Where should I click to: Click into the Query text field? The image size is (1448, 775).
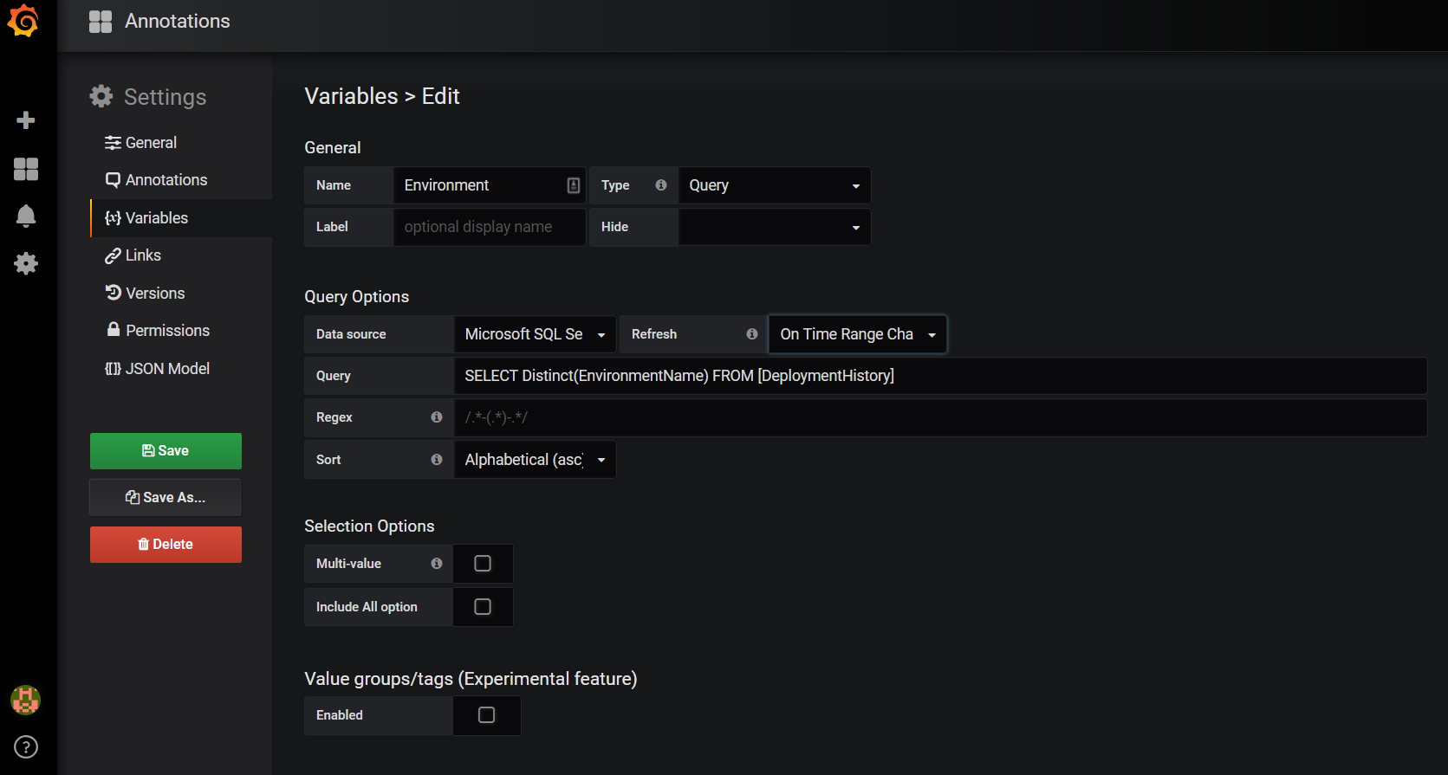pos(939,376)
